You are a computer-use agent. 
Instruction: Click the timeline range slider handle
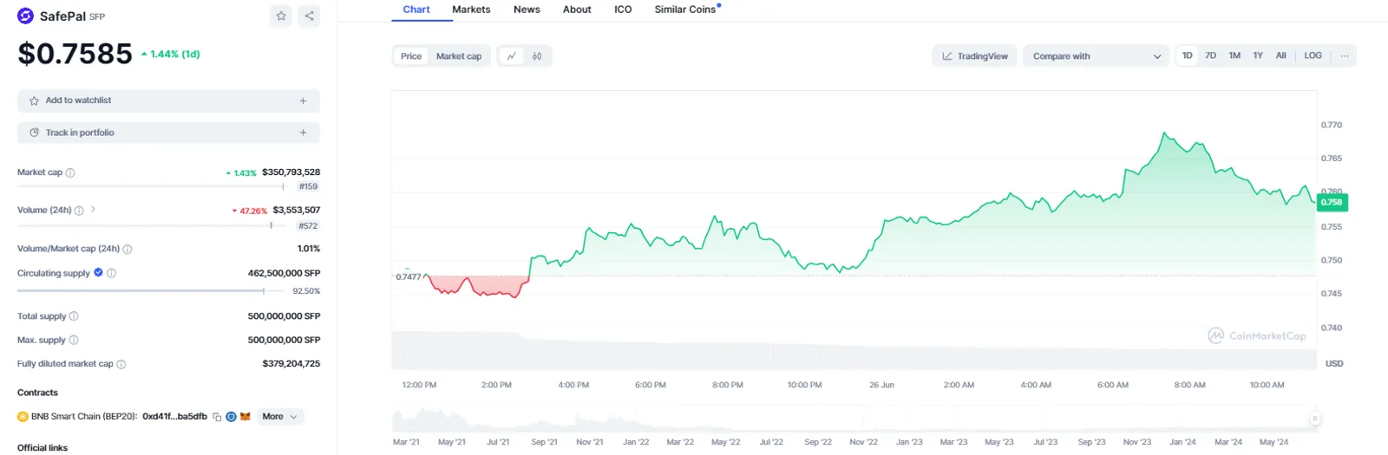point(1314,419)
